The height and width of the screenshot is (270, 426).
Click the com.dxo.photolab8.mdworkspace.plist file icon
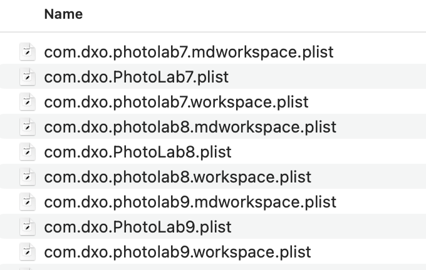coord(28,127)
